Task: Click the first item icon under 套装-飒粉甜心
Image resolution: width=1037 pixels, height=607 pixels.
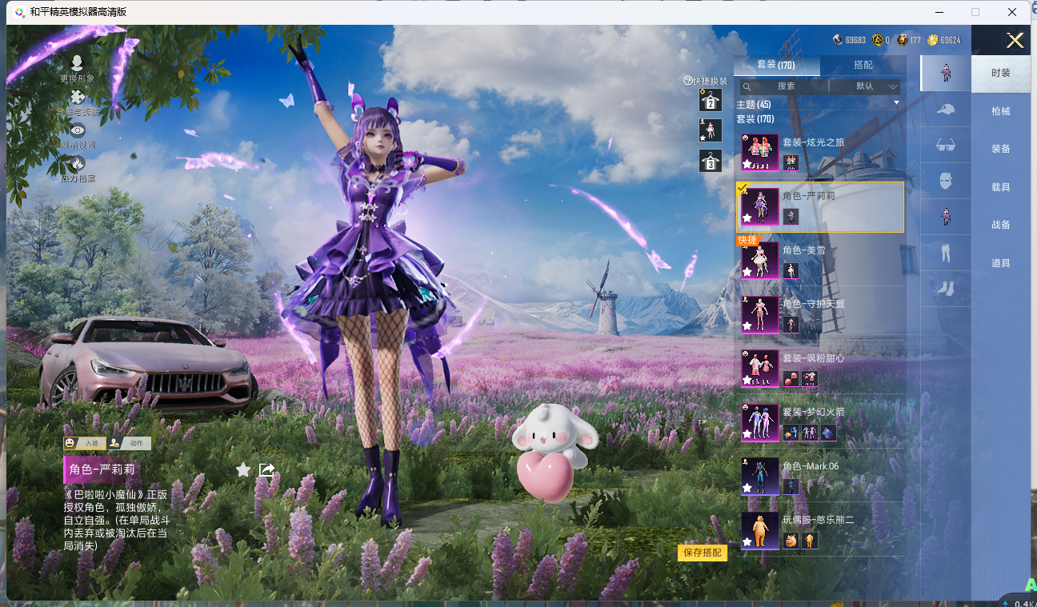Action: [791, 378]
